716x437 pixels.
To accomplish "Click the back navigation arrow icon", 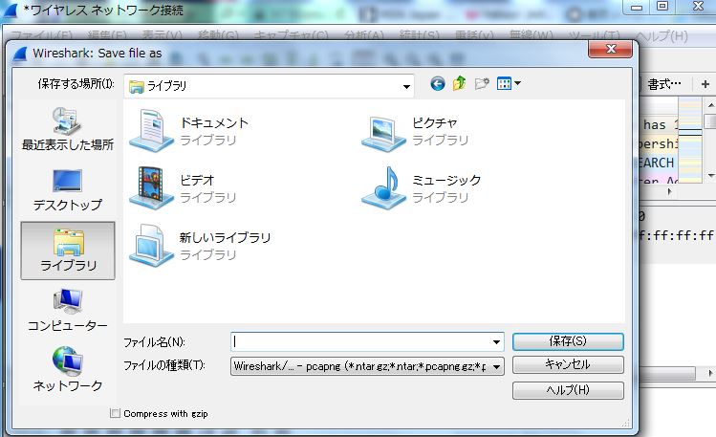I will [x=438, y=83].
